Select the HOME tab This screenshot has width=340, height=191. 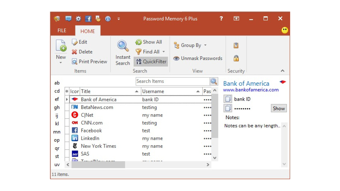coord(88,31)
